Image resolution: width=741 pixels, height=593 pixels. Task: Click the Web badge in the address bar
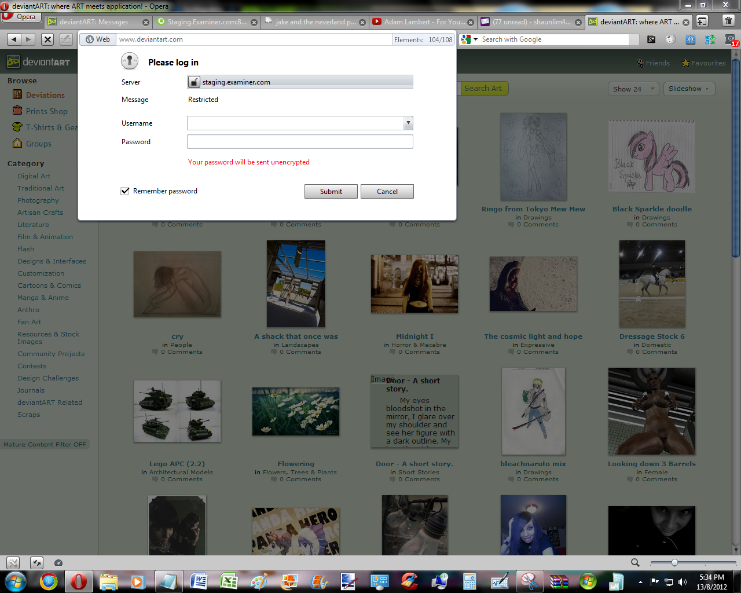click(97, 39)
